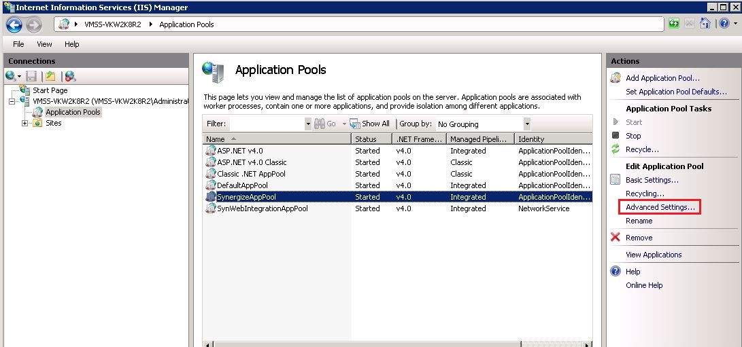Click the green refresh page icon
The width and height of the screenshot is (742, 347).
[674, 23]
